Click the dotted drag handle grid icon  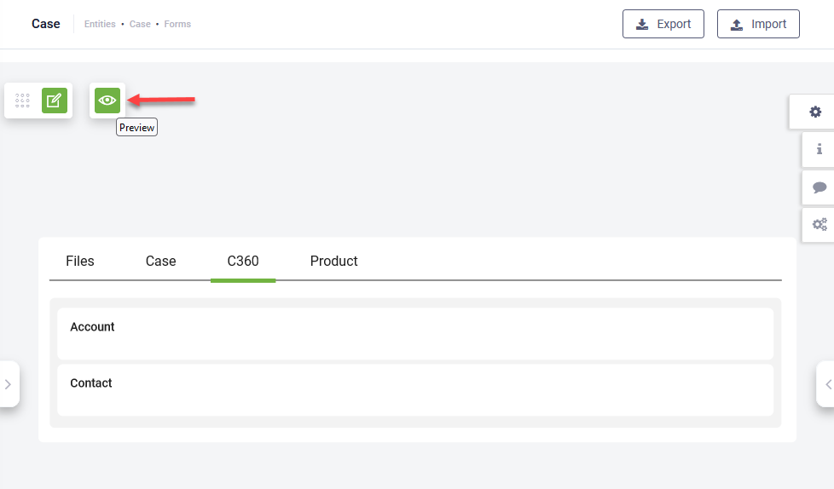(23, 101)
